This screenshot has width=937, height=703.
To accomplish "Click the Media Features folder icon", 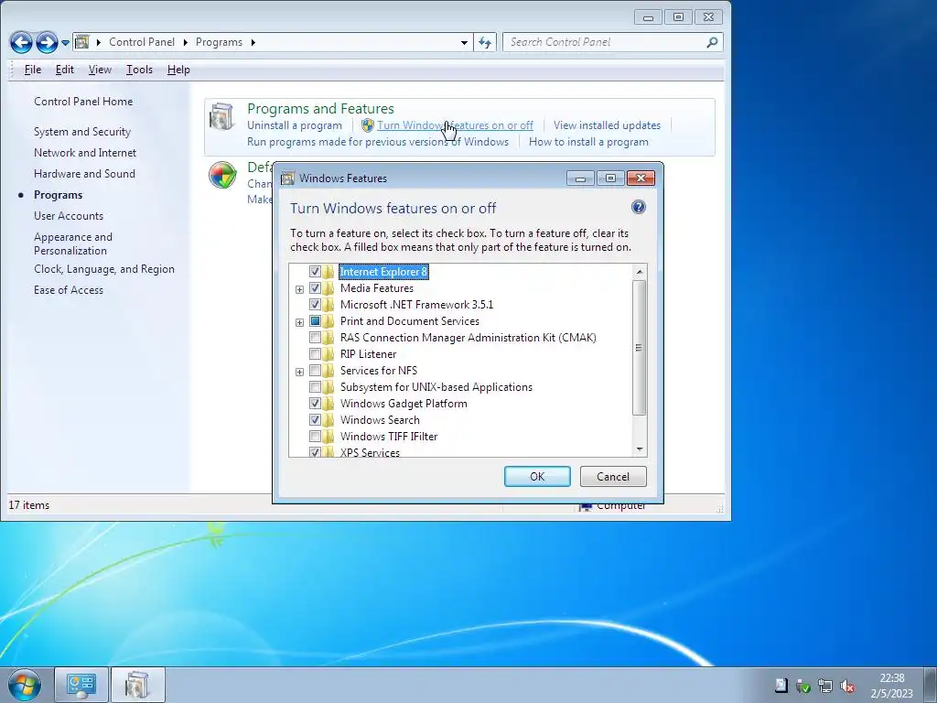I will [328, 288].
